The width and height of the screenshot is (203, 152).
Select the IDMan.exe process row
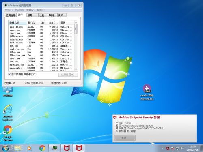[41, 52]
